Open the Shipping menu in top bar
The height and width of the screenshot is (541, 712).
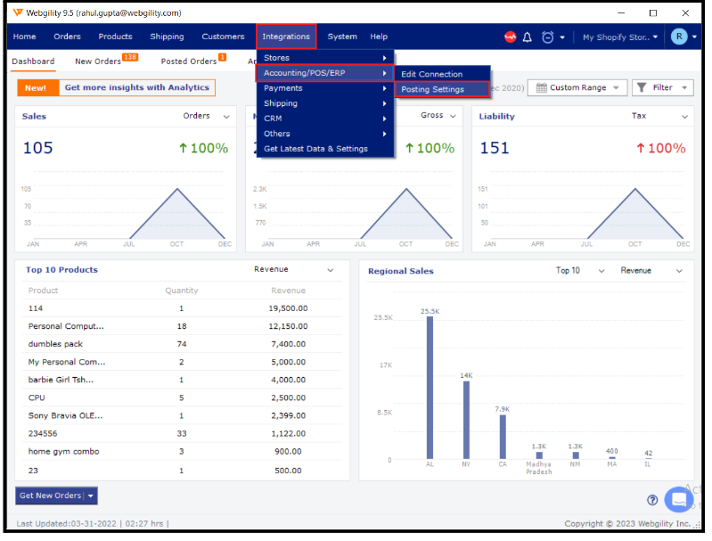pos(167,37)
